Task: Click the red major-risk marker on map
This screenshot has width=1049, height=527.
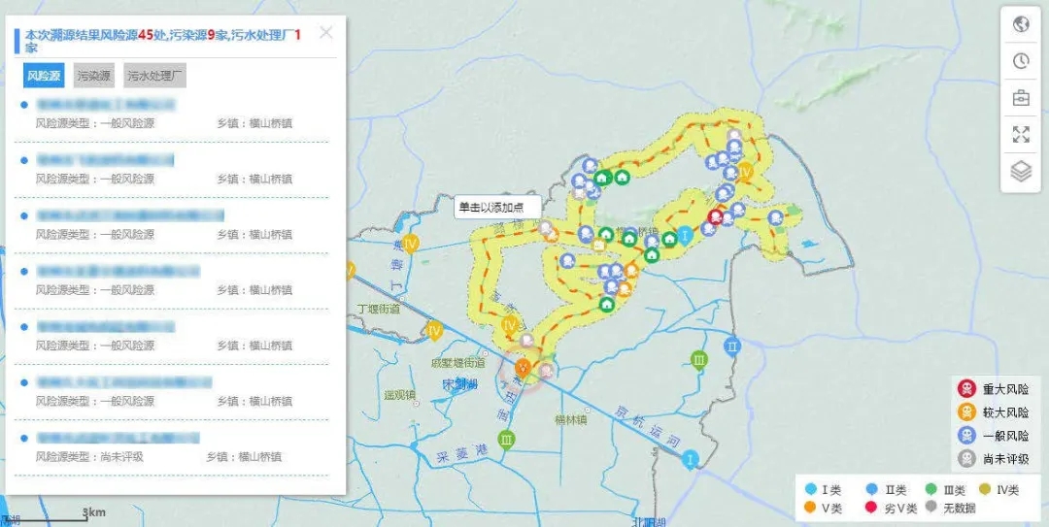Action: (716, 216)
